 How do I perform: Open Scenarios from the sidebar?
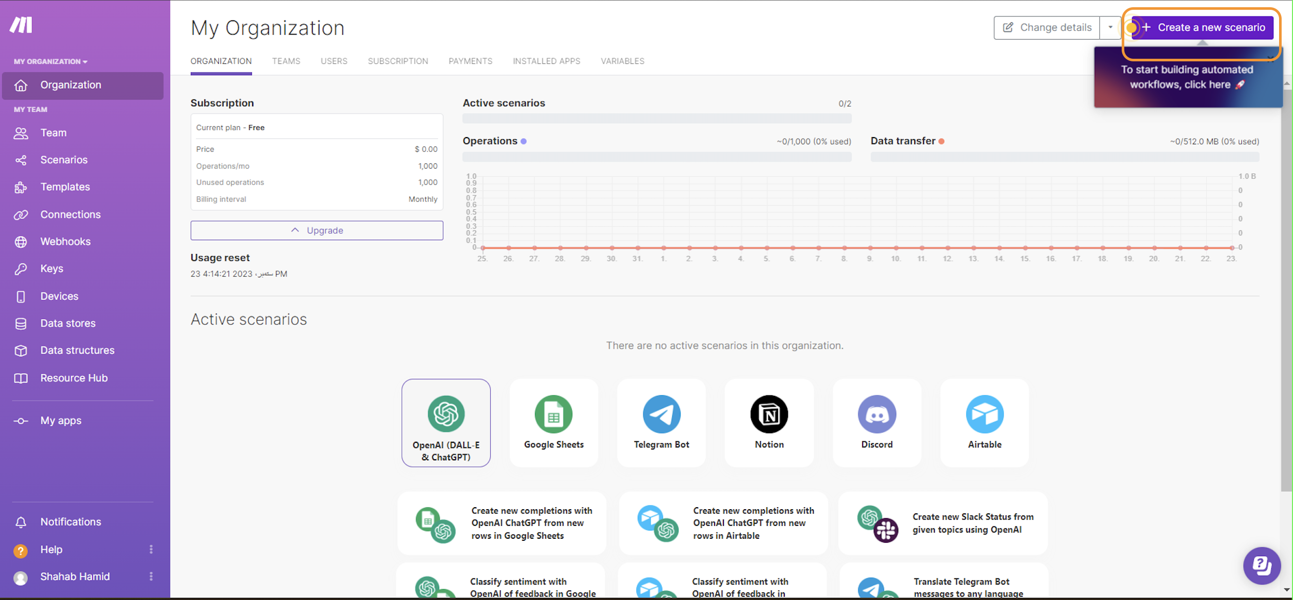63,160
